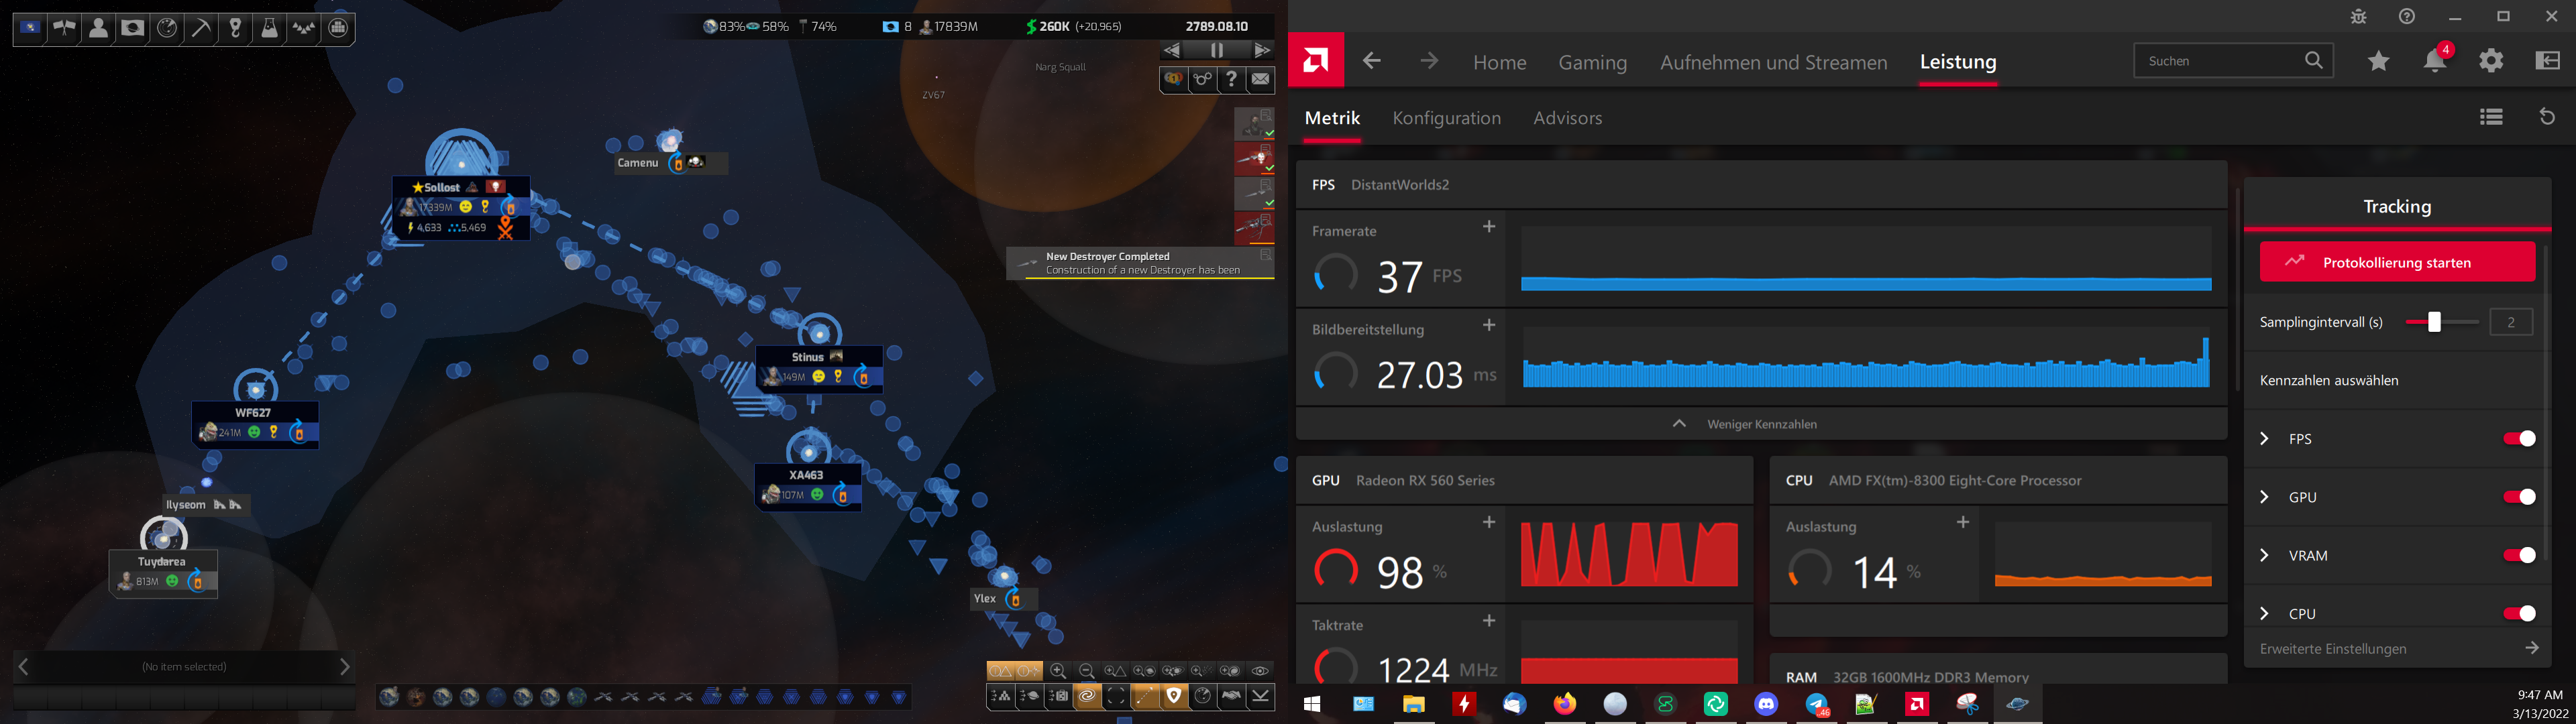Reset metrics with the undo arrow
Screen dimensions: 2576x724
(x=2547, y=117)
